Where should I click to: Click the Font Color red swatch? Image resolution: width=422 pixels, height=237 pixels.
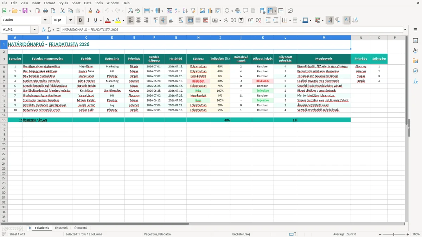click(108, 20)
